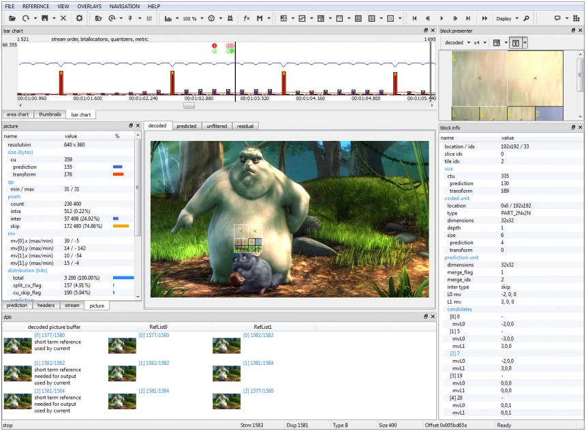Viewport: 586px width, 431px height.
Task: Click the grid icon in block presenter toolbar
Action: pos(497,43)
